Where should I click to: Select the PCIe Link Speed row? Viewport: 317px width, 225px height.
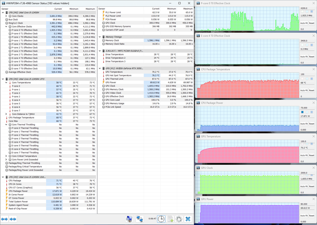(145, 107)
